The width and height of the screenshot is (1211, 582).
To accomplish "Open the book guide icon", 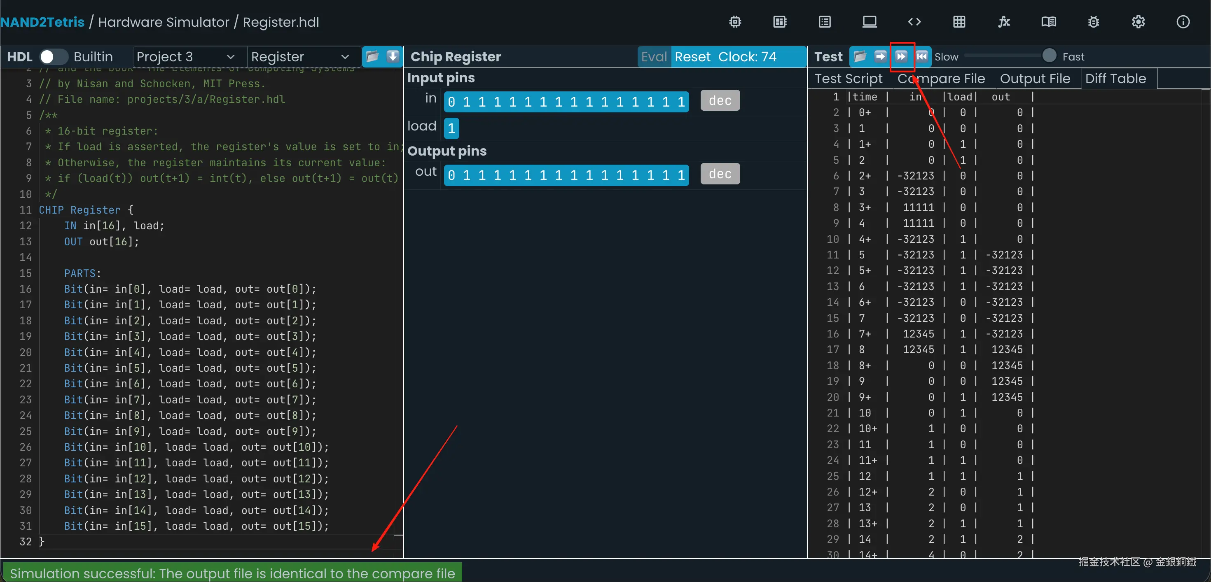I will tap(1048, 22).
